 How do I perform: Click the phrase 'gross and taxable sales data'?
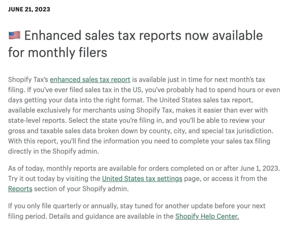[x=52, y=131]
